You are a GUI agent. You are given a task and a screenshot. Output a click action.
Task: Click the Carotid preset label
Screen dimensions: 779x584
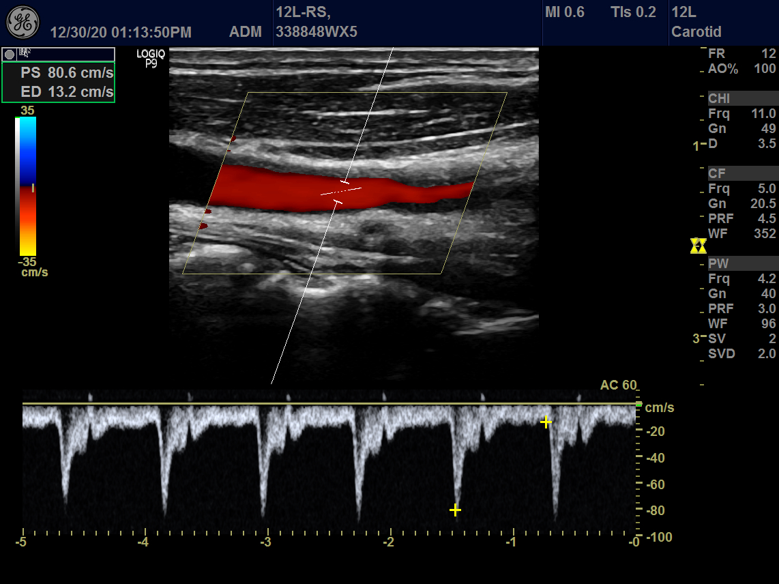[x=696, y=32]
